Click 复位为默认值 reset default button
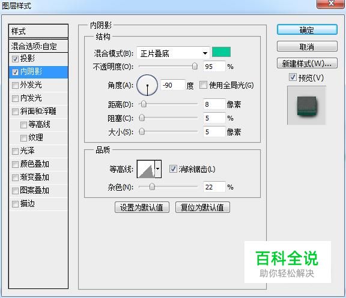This screenshot has height=298, width=346. [202, 207]
